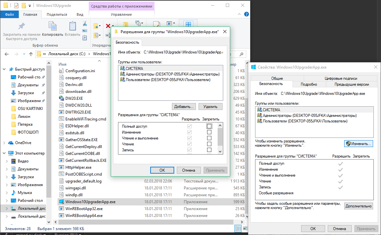Image resolution: width=381 pixels, height=235 pixels.
Task: Open the Общие tab in Properties
Action: pyautogui.click(x=277, y=78)
